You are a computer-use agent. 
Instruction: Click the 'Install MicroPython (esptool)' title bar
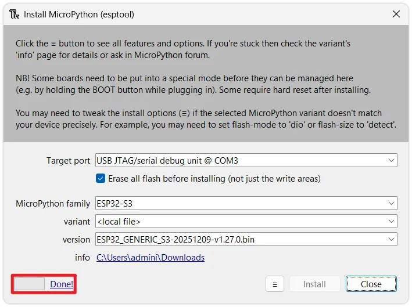point(174,14)
